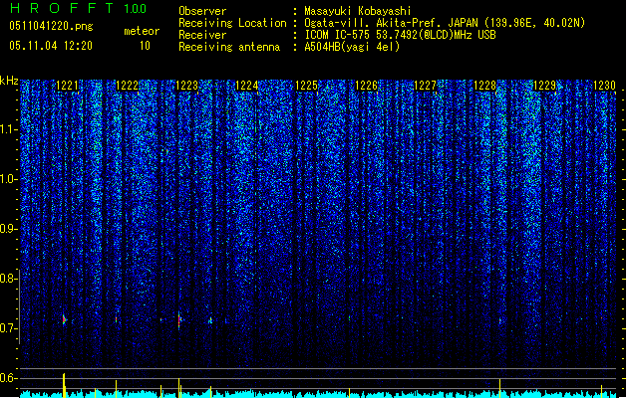Click the 1221 time marker
Screen dimensions: 627x398
click(x=67, y=86)
